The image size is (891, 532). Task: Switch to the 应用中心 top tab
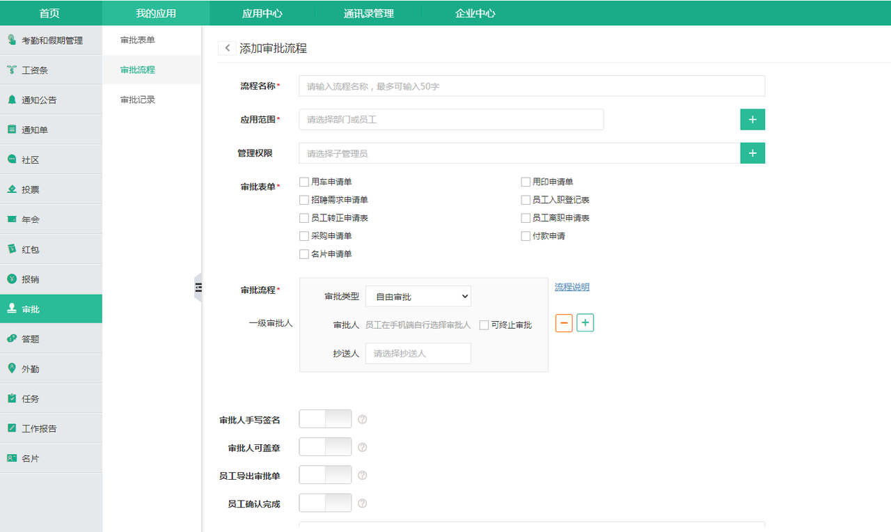point(262,13)
